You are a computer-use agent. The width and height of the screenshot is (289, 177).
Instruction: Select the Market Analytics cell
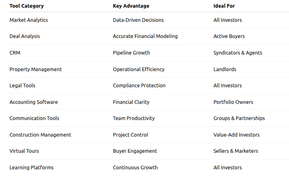[x=29, y=20]
